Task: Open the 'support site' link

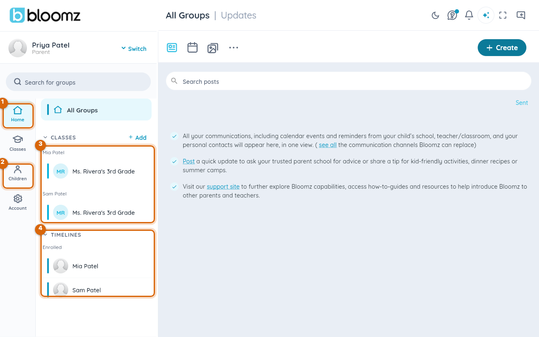Action: [x=223, y=187]
